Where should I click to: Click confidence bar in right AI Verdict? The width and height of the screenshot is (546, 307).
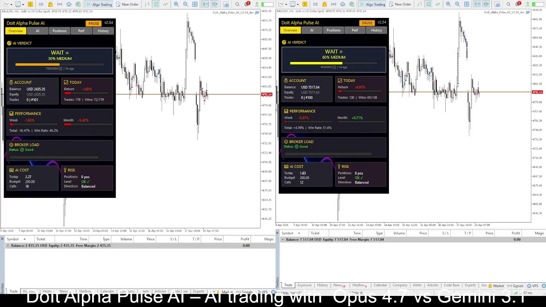(x=334, y=63)
